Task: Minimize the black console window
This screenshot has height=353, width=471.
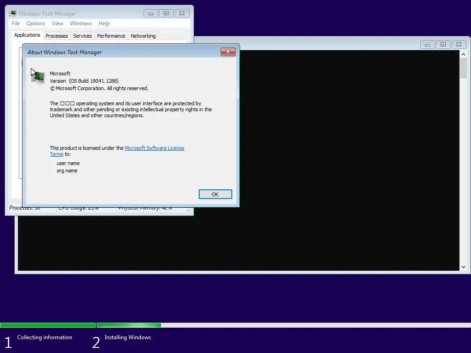Action: pos(427,45)
